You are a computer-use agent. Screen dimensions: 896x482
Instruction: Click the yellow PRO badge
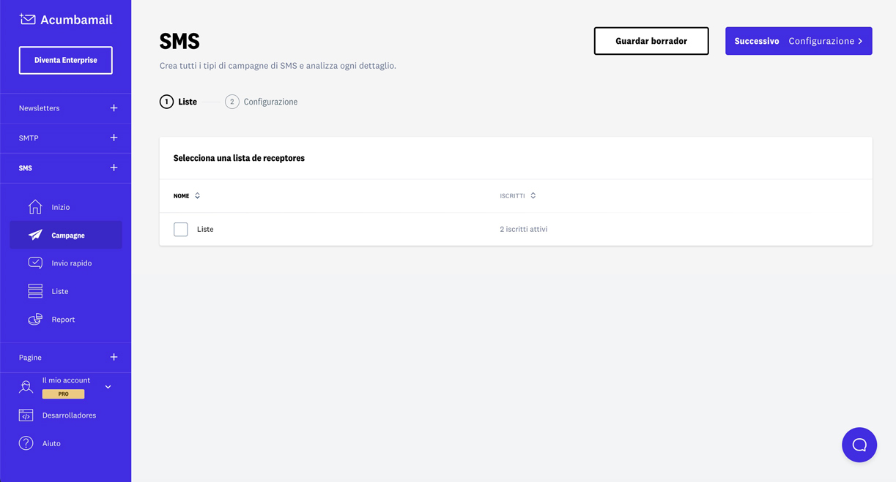tap(63, 393)
